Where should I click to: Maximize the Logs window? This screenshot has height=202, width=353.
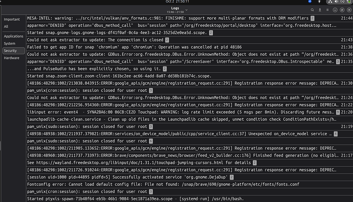coord(342,10)
